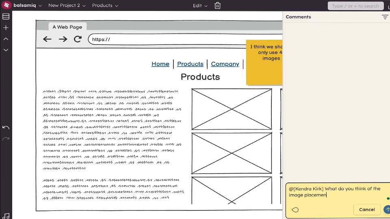Viewport: 390px width, 219px height.
Task: Select the bottom image placeholder
Action: click(232, 190)
